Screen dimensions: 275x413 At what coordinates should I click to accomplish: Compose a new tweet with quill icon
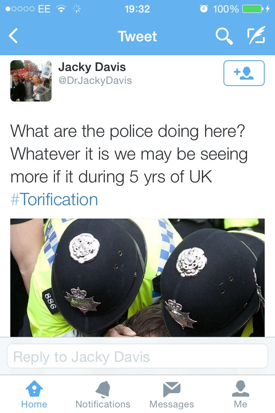(x=256, y=35)
